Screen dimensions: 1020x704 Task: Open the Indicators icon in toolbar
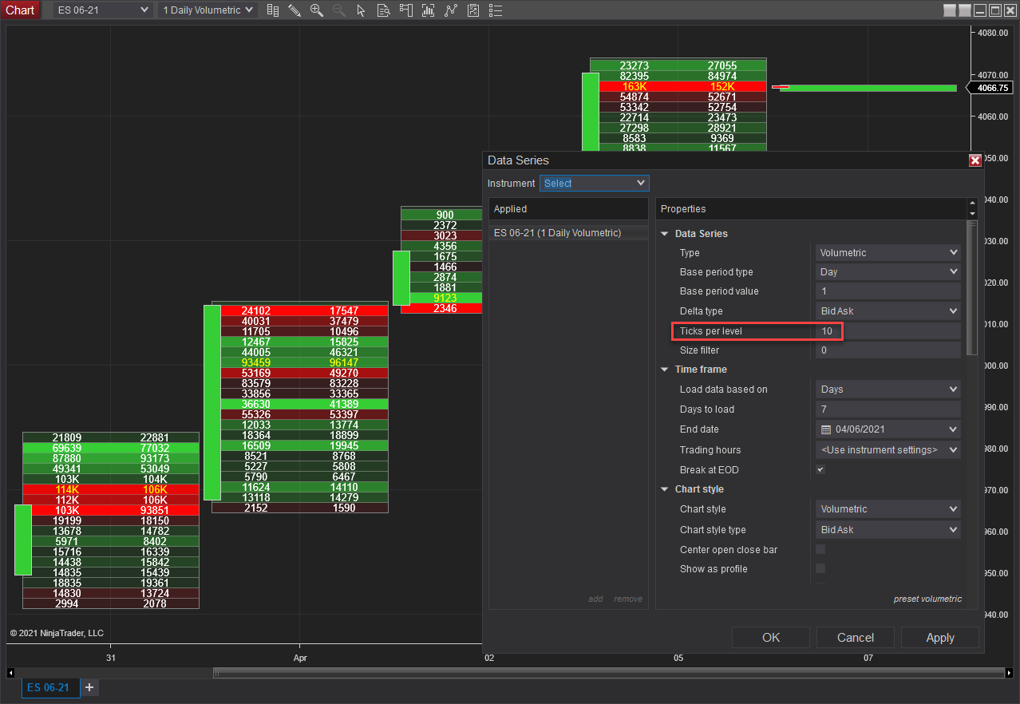[429, 10]
